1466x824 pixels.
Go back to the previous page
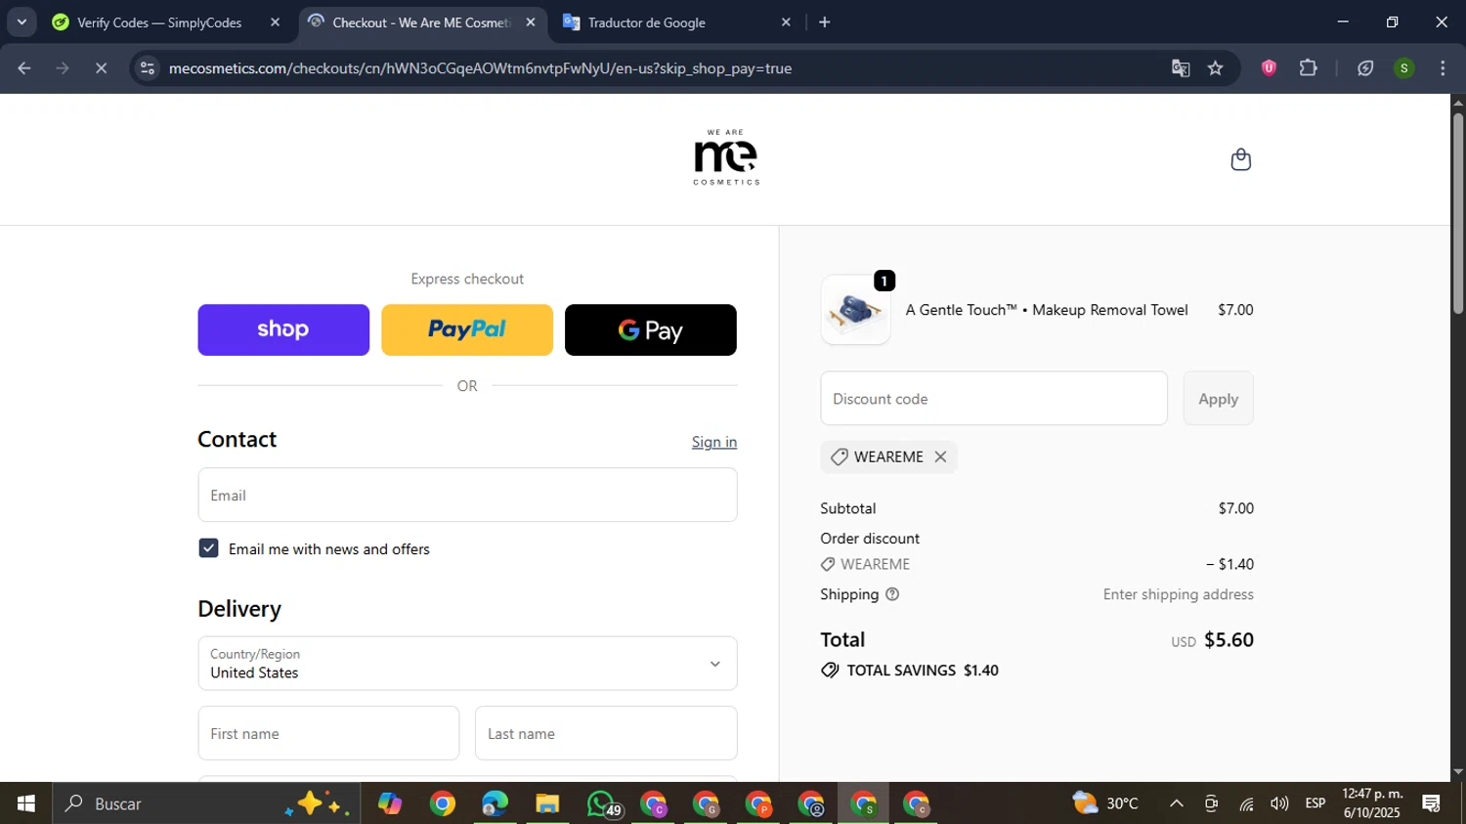point(24,68)
